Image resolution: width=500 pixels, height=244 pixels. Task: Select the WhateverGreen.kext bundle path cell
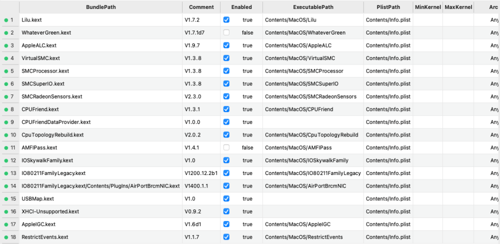[x=101, y=32]
